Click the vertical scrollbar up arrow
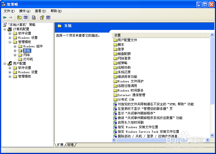Viewport: 216px width, 154px height. [x=212, y=35]
